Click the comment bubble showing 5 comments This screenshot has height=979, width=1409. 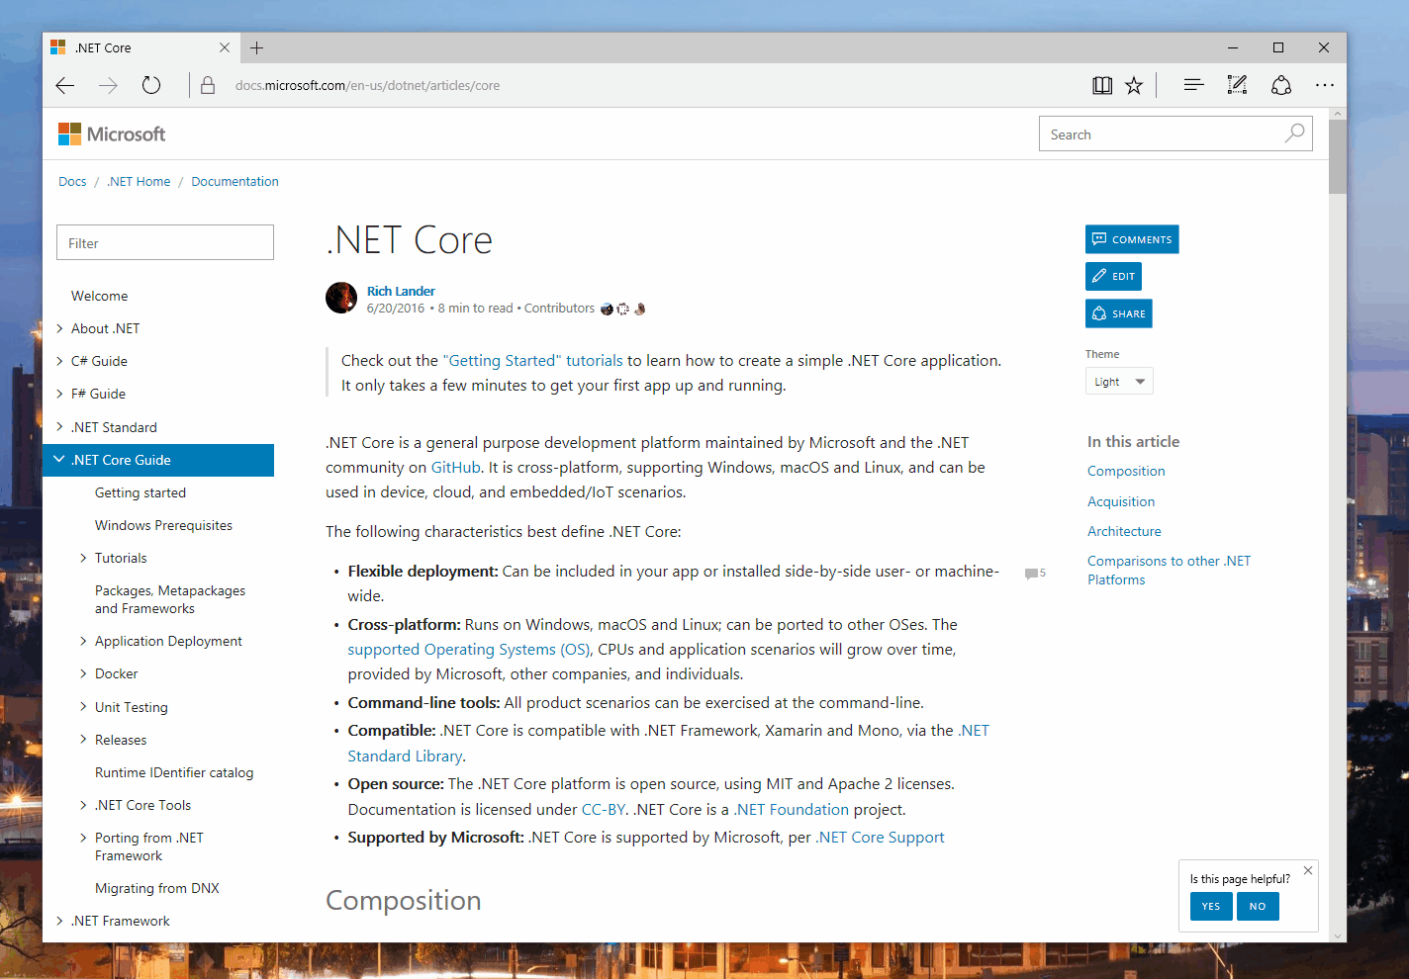tap(1035, 574)
